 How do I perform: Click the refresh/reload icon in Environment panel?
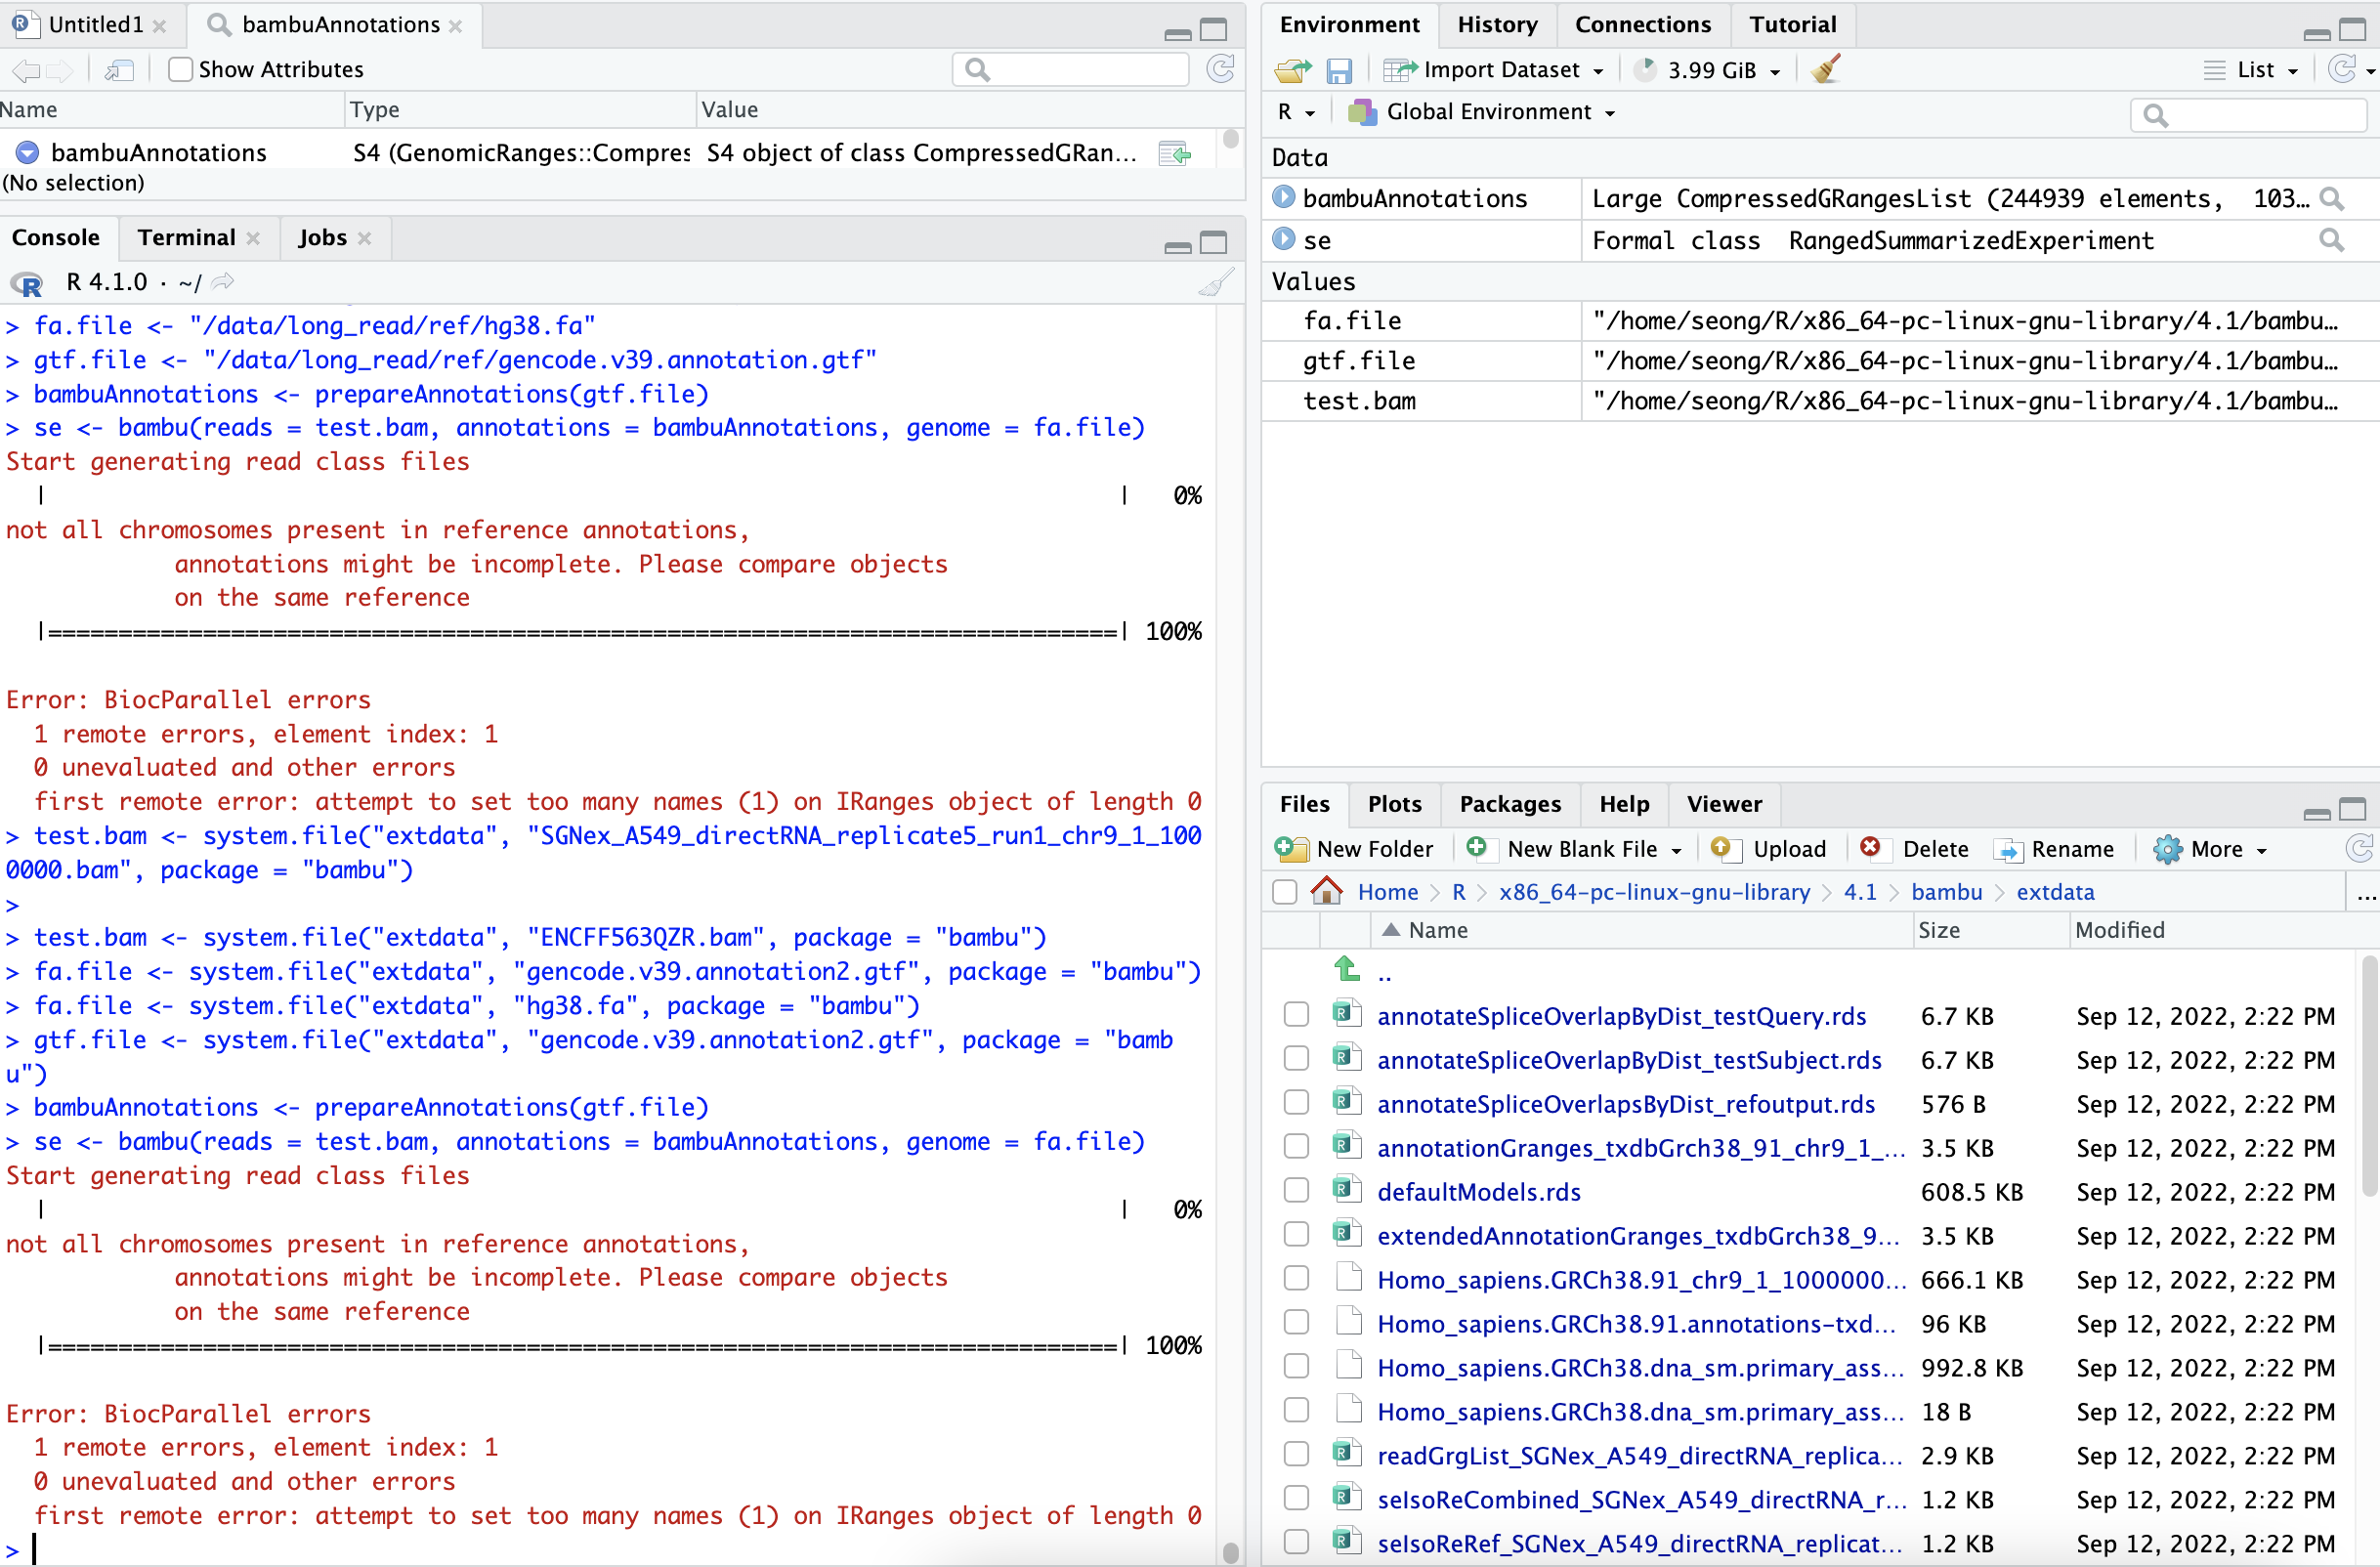2342,70
